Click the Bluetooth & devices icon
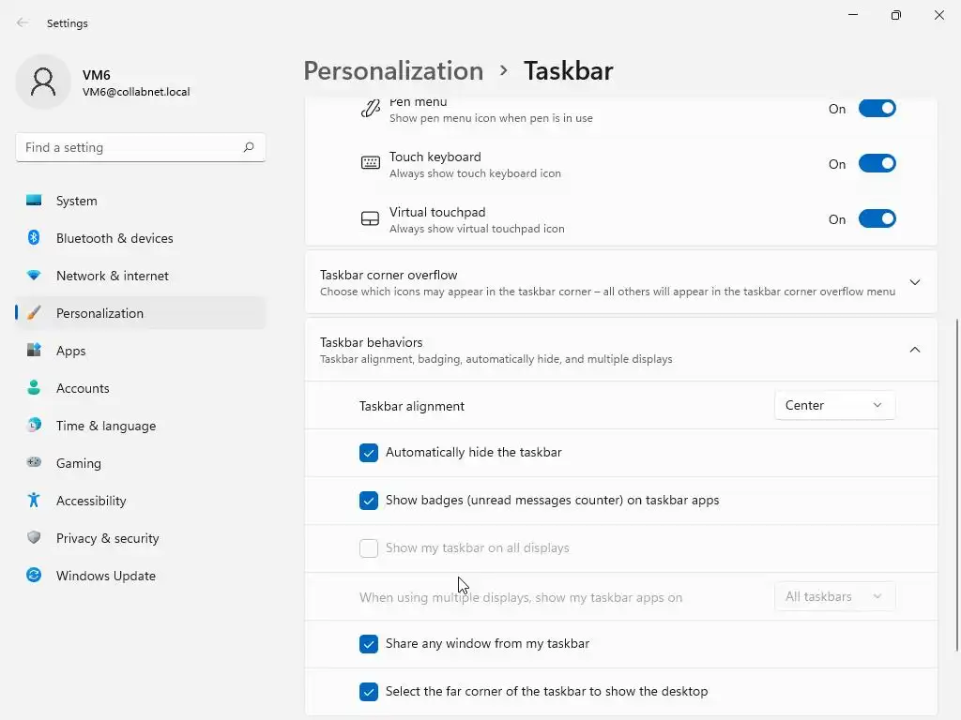961x720 pixels. 34,238
